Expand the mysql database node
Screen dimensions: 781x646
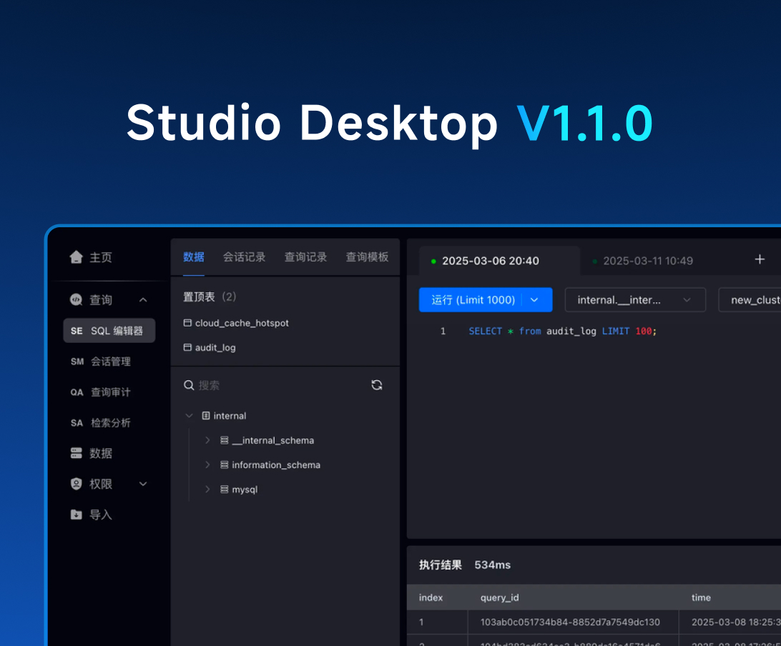pos(207,490)
